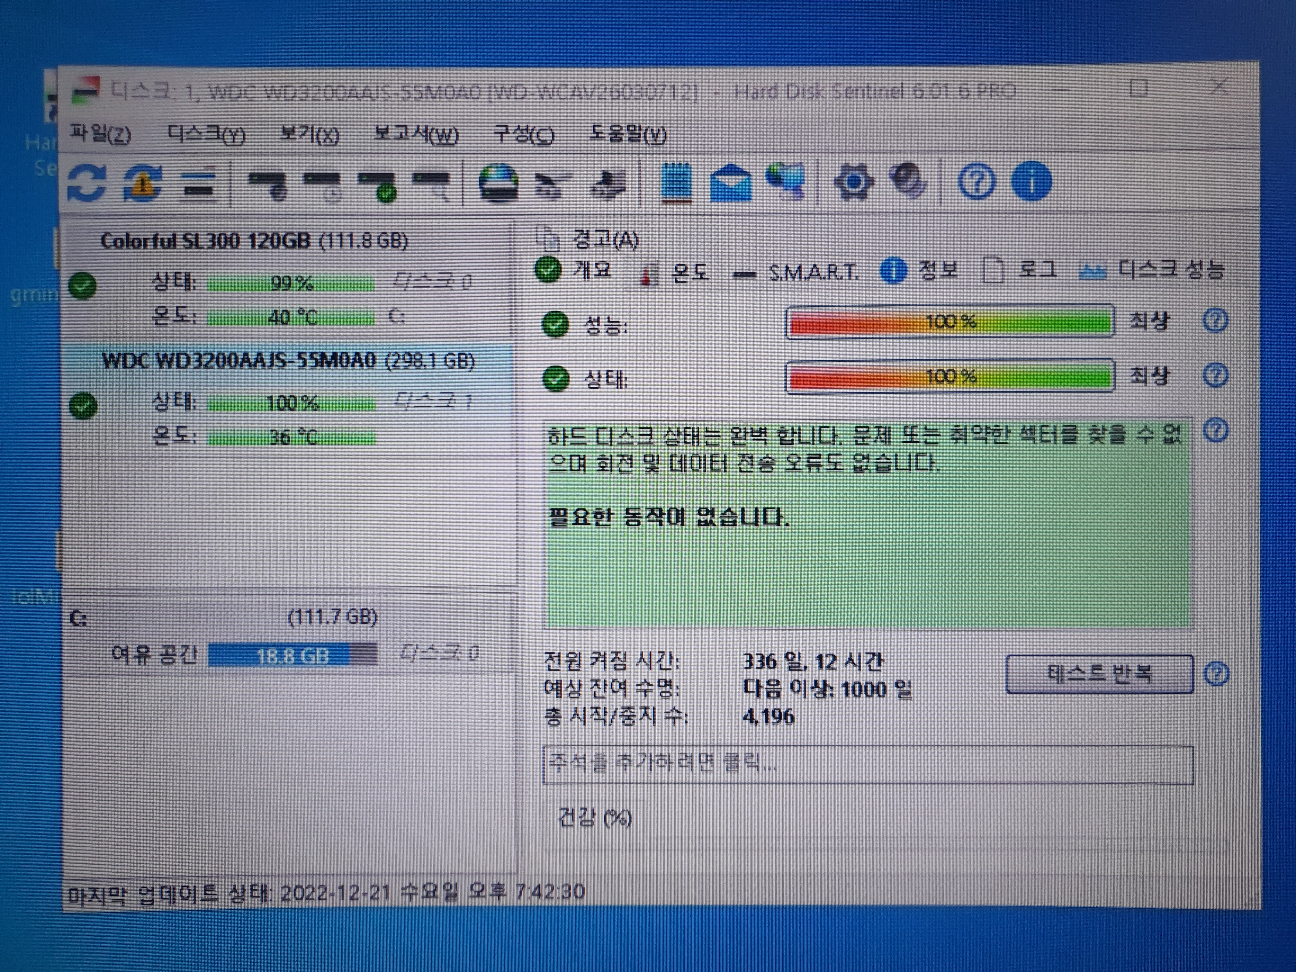Screen dimensions: 1296x972
Task: Open the surface test magnifier disk icon
Action: click(x=431, y=186)
